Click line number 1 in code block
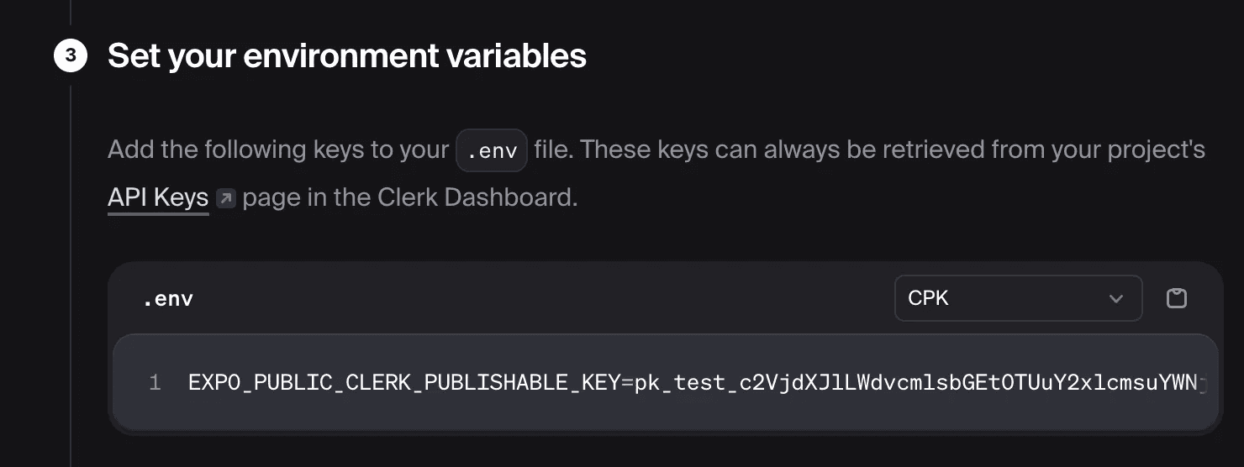1244x467 pixels. tap(155, 383)
